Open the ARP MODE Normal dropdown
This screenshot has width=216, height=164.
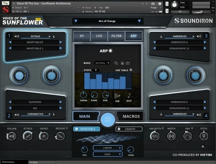tap(102, 63)
